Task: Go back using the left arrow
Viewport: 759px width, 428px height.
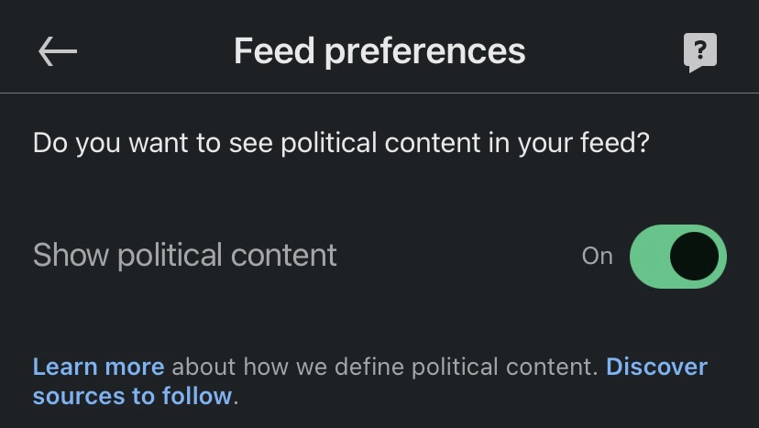Action: coord(58,52)
